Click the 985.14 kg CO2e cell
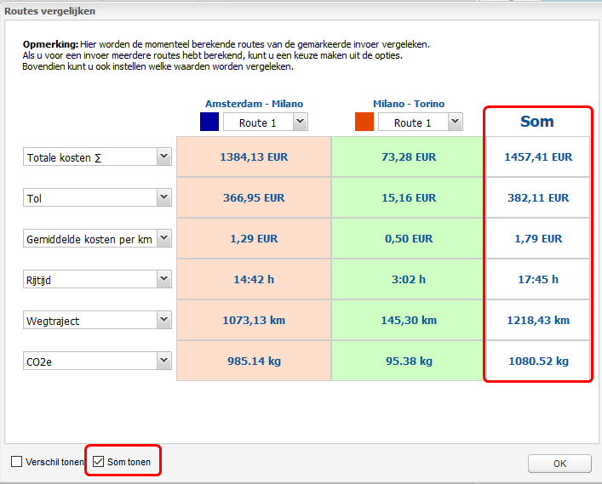Screen dimensions: 602x484 [254, 361]
